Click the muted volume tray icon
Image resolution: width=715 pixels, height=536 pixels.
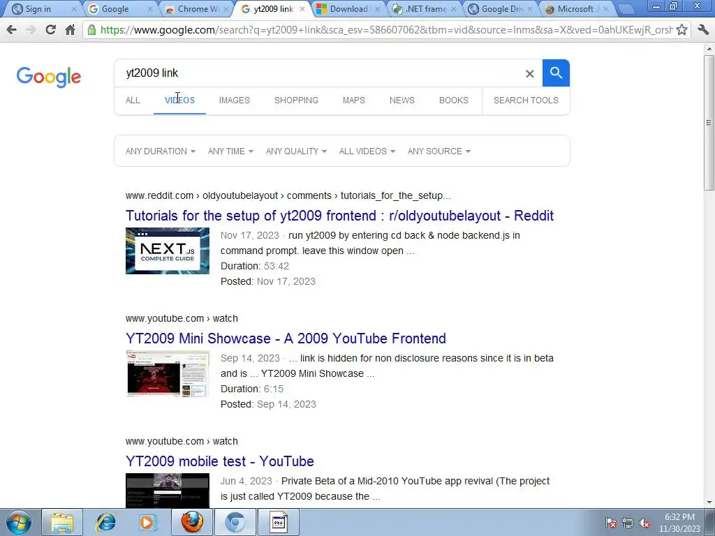coord(644,523)
